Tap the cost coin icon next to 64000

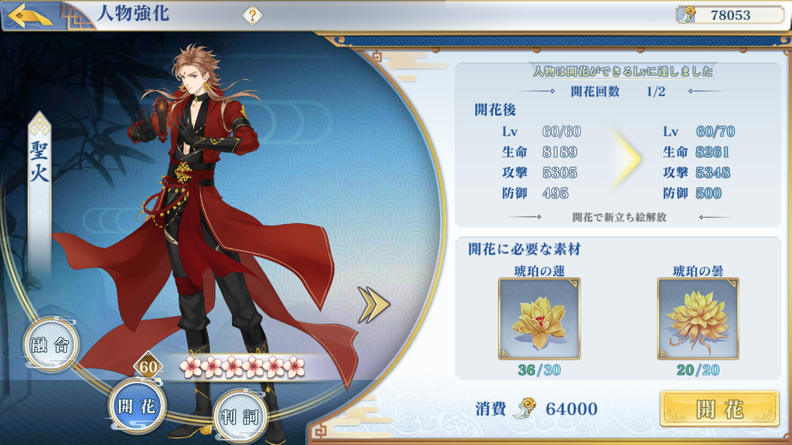coord(524,409)
